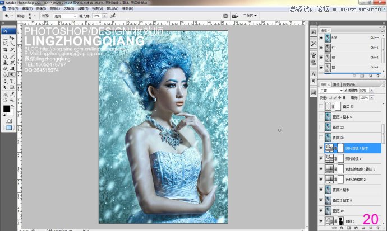The width and height of the screenshot is (387, 231).
Task: Select the History Brush tool
Action: [x=12, y=63]
